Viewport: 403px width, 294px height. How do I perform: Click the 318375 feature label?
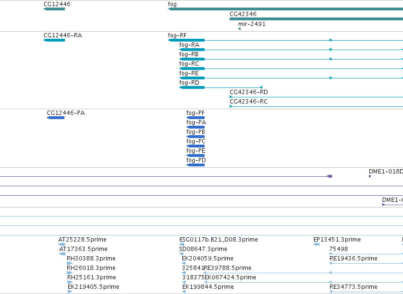coord(193,277)
